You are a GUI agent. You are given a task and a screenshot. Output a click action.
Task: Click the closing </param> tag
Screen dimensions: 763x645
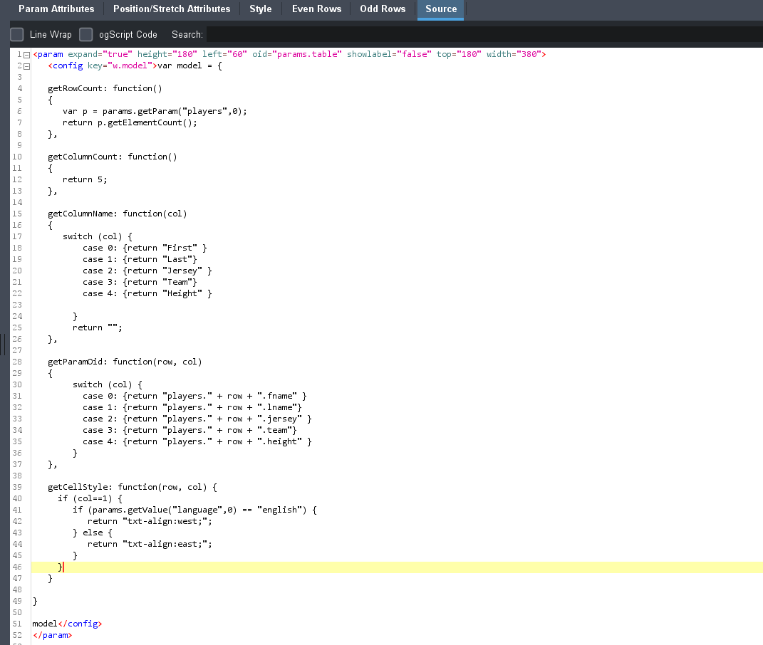52,635
